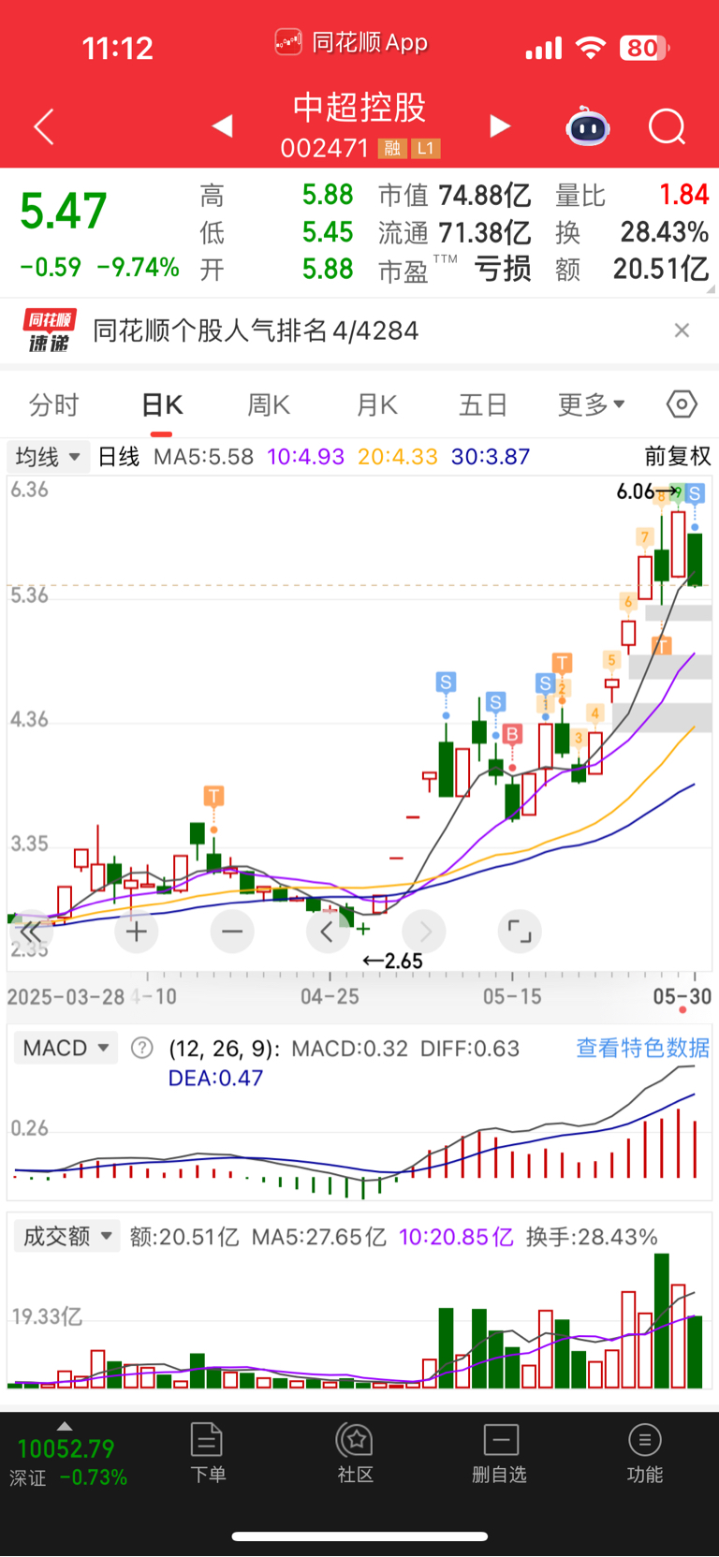Tap the MA5:5.58 legend
This screenshot has width=719, height=1557.
click(203, 457)
